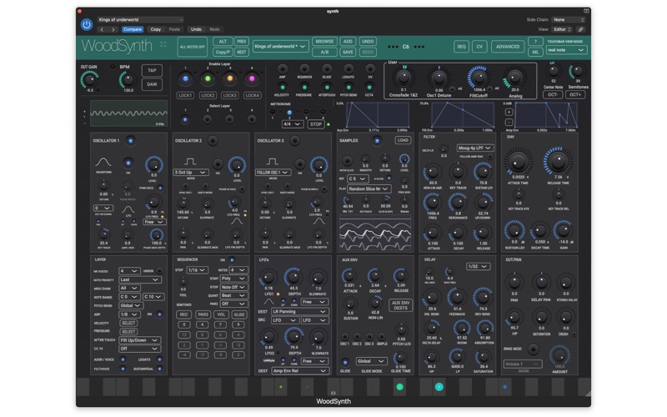
Task: Click the magenta Enable Layer 4 button
Action: (x=252, y=78)
